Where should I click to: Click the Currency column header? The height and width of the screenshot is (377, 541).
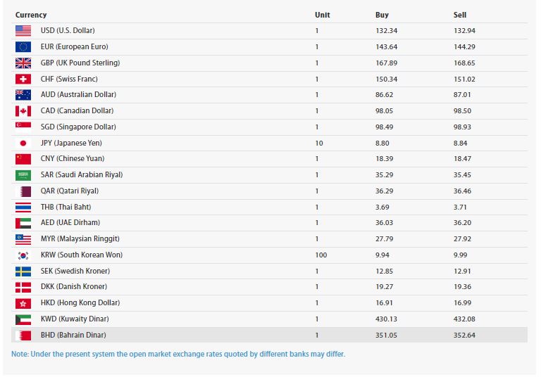[31, 15]
